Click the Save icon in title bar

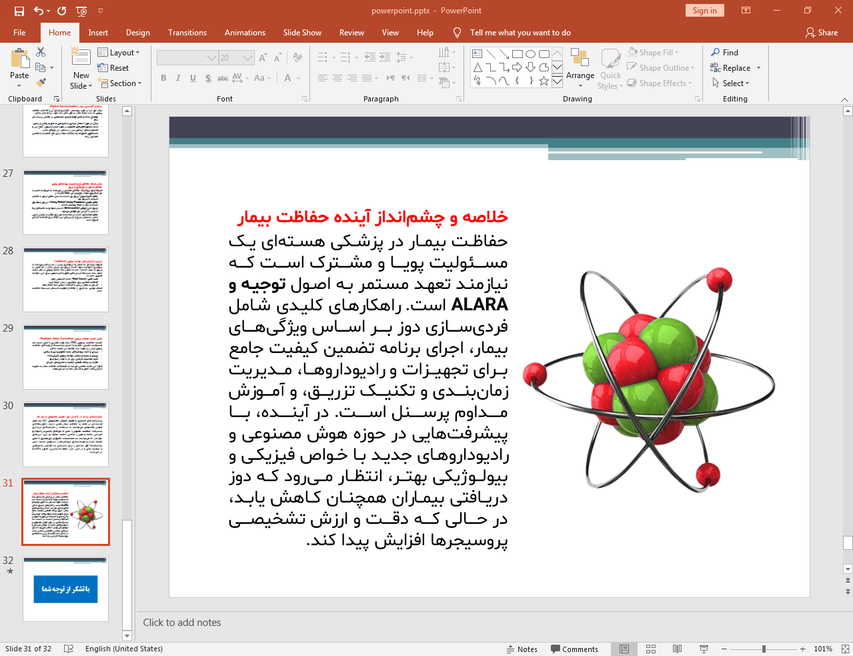[x=19, y=11]
